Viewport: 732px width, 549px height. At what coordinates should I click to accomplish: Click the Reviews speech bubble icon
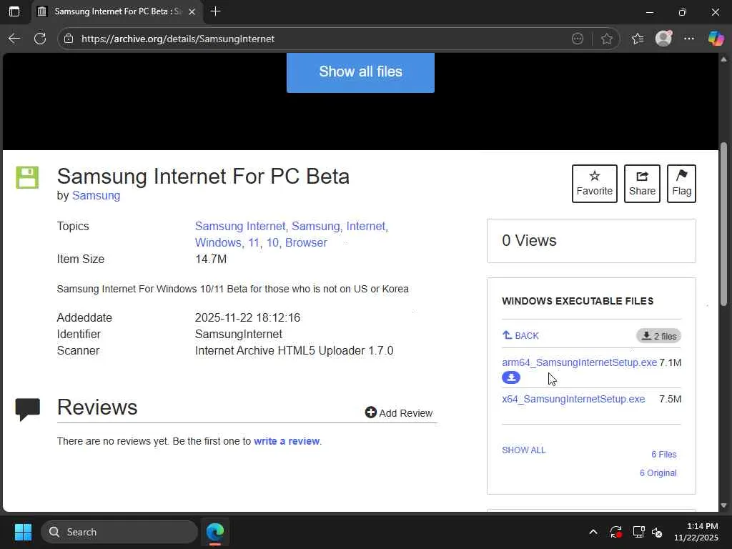tap(28, 410)
